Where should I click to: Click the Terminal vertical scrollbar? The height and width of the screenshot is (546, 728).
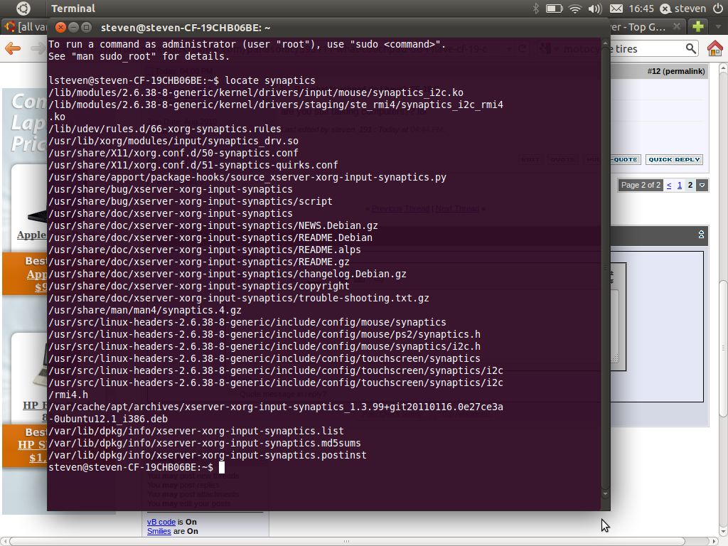[x=605, y=267]
